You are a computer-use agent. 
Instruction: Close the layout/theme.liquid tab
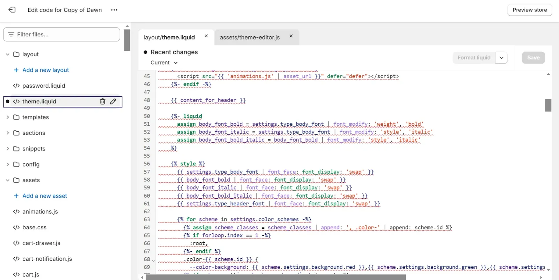pos(206,36)
